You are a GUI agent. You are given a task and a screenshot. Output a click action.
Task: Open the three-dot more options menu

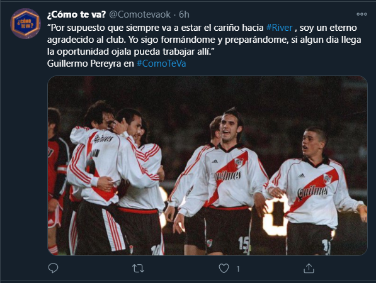(x=362, y=14)
